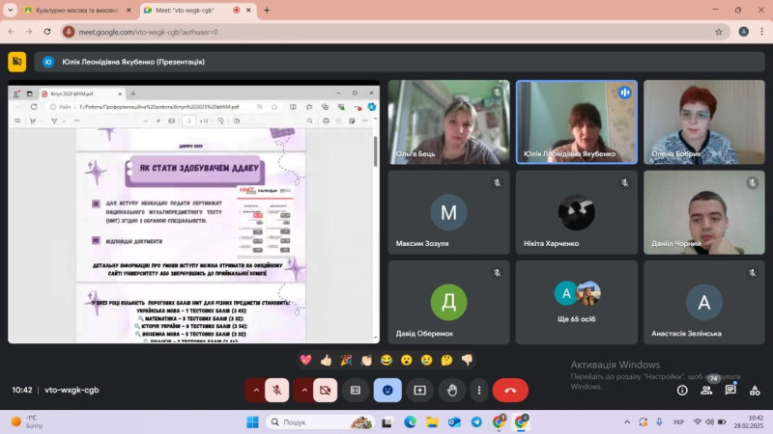Open the Present now screen share button

point(419,390)
